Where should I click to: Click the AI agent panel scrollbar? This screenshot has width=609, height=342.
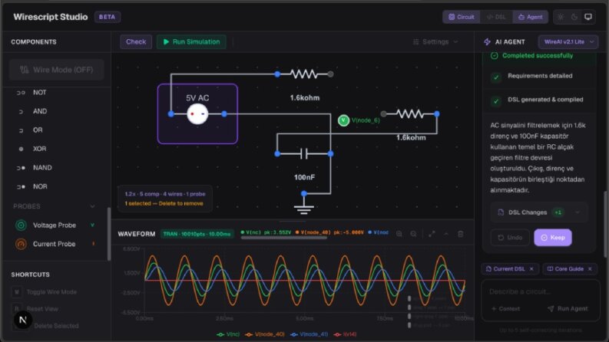coord(606,224)
